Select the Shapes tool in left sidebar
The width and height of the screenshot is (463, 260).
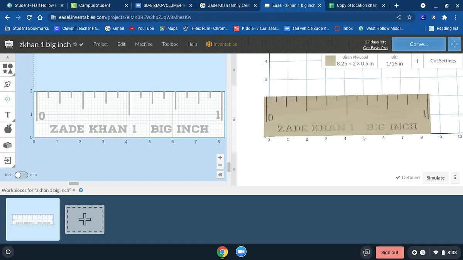click(x=8, y=69)
